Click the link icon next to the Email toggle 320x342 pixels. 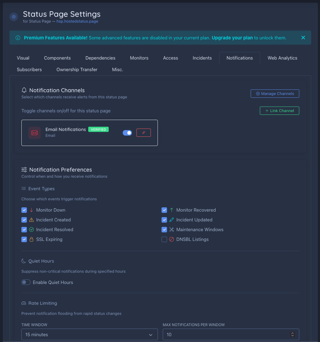point(144,133)
